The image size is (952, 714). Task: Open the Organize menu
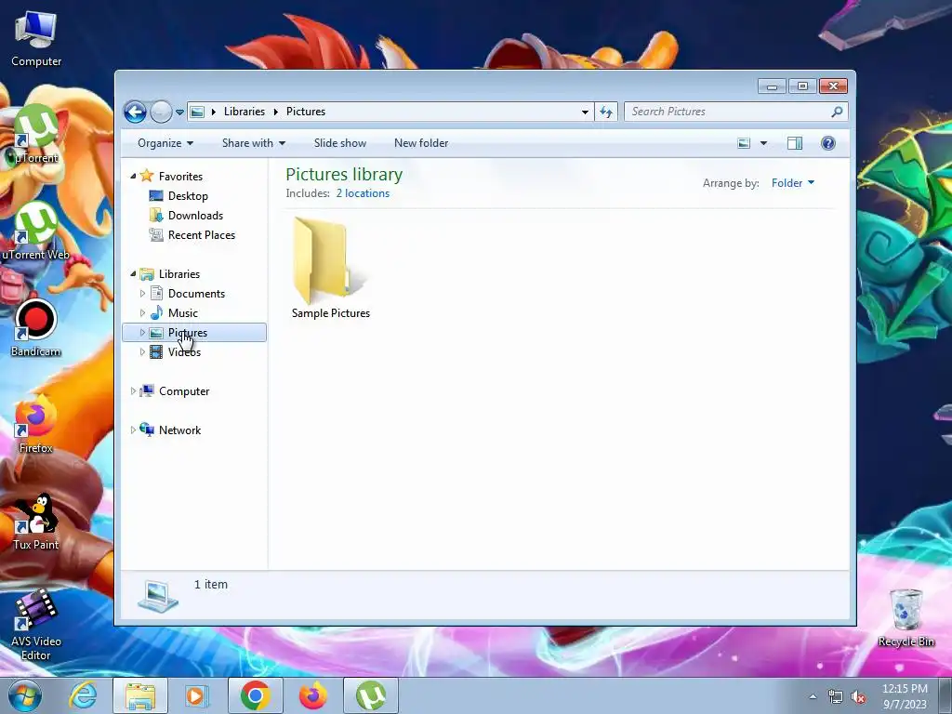165,143
